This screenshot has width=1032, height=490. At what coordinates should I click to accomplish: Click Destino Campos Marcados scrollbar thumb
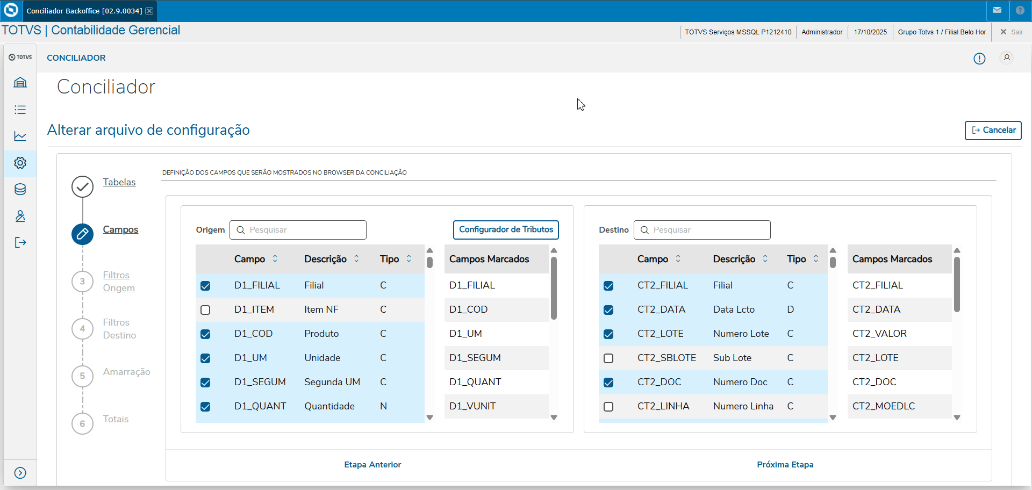click(x=957, y=284)
